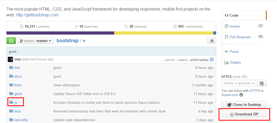The image size is (277, 123).
Task: View the 10,211 commits history
Action: pos(35,26)
